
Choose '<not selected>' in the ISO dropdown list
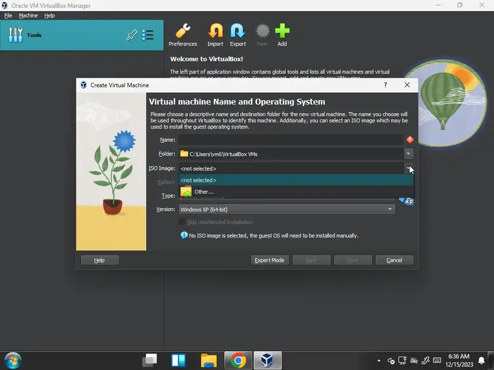[296, 180]
